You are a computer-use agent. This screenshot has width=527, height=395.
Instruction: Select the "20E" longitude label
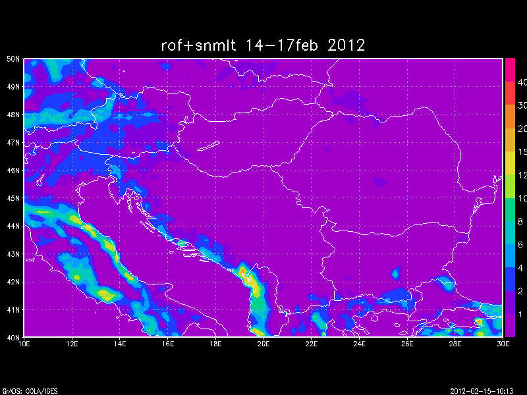click(x=263, y=344)
